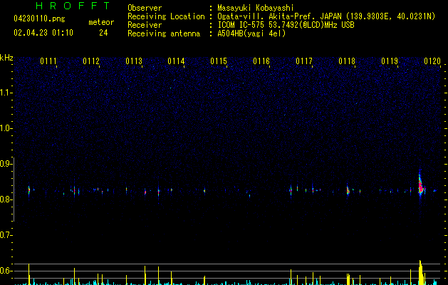Click the 0.6 kHz frequency axis label
The image size is (448, 285).
click(x=6, y=271)
